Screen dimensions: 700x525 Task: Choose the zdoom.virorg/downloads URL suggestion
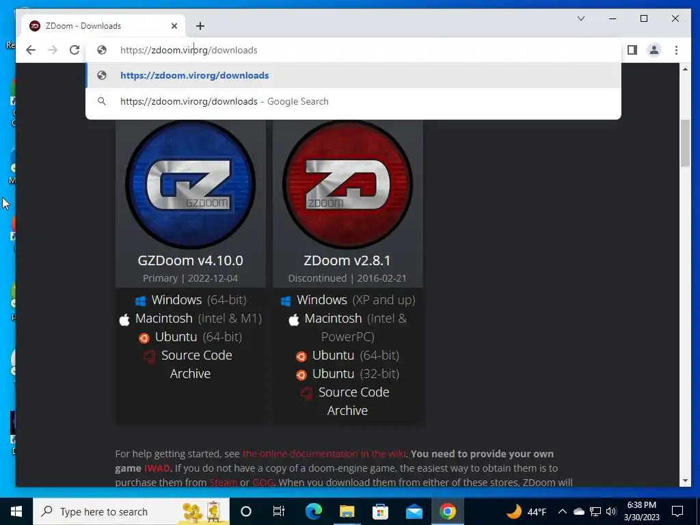[x=353, y=75]
